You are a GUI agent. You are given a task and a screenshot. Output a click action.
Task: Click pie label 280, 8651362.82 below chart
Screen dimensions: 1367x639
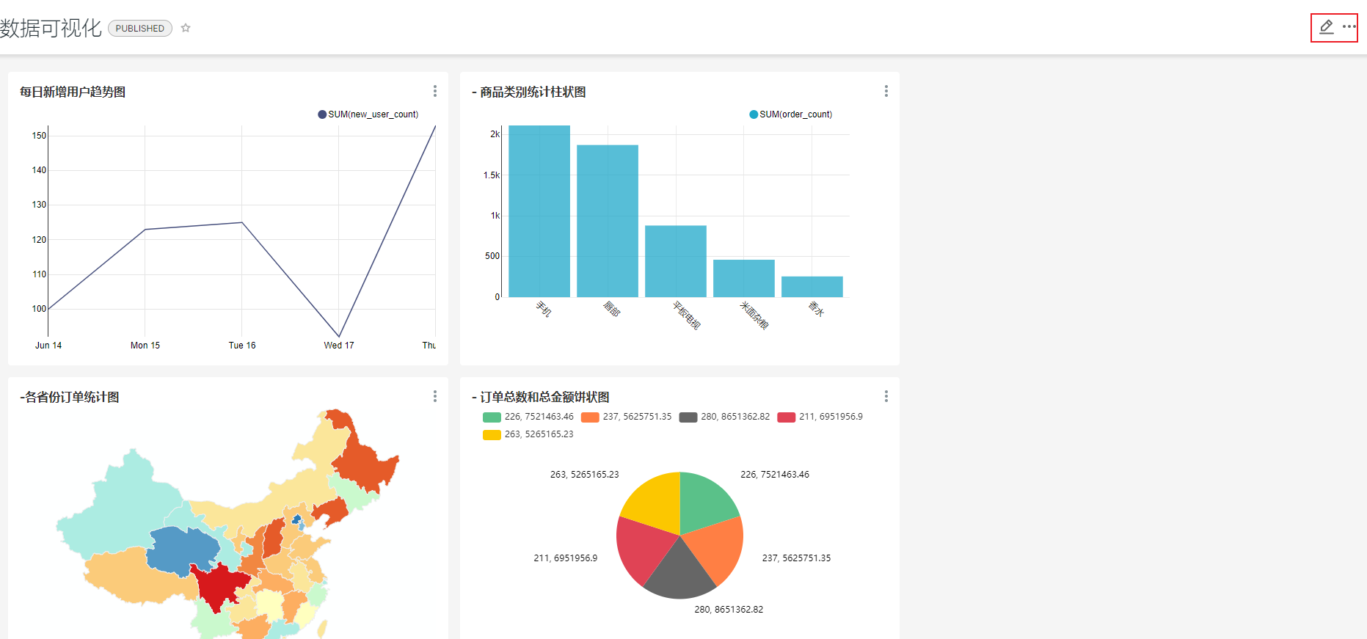pos(729,610)
